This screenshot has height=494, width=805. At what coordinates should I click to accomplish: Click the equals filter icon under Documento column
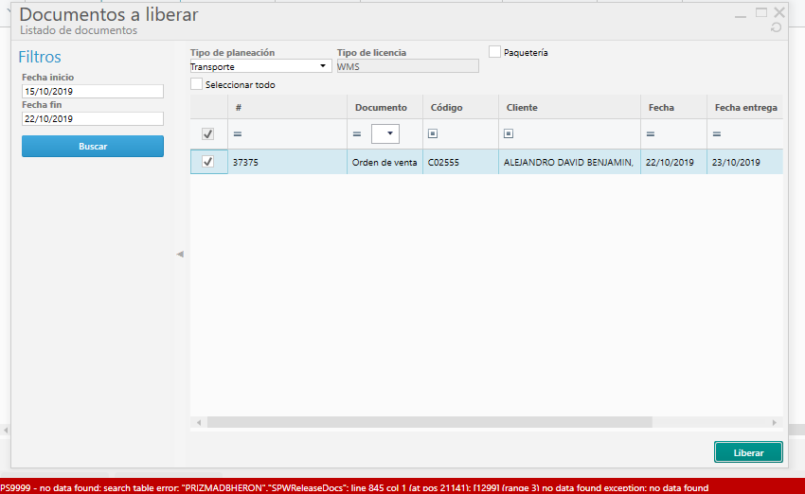(x=357, y=134)
